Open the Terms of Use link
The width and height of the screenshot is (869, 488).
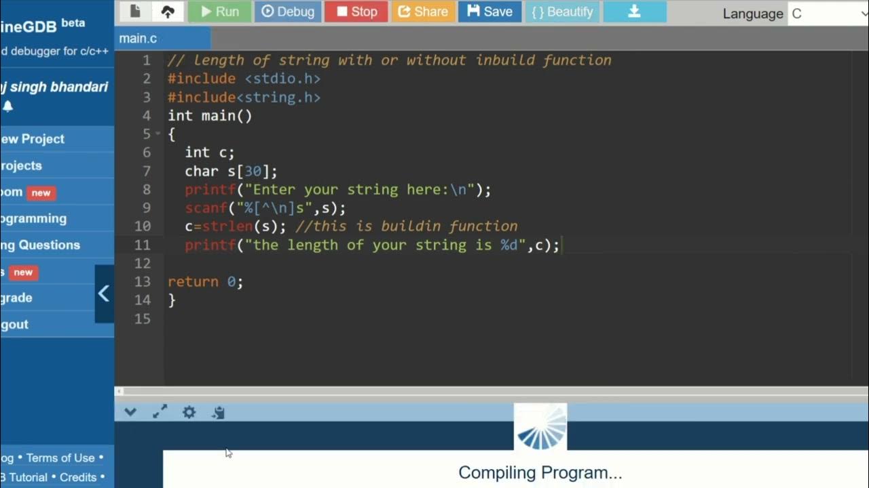point(60,457)
